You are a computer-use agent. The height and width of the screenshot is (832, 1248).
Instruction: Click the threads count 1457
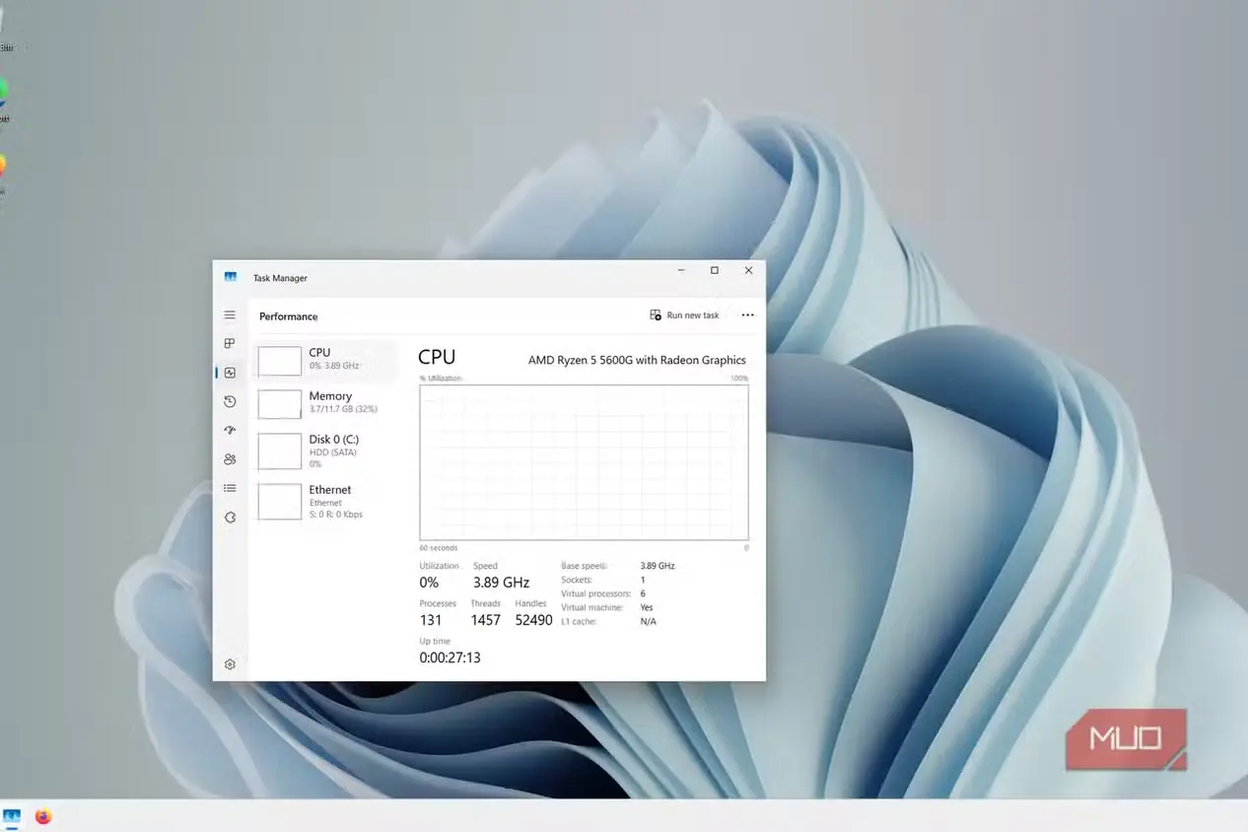486,620
